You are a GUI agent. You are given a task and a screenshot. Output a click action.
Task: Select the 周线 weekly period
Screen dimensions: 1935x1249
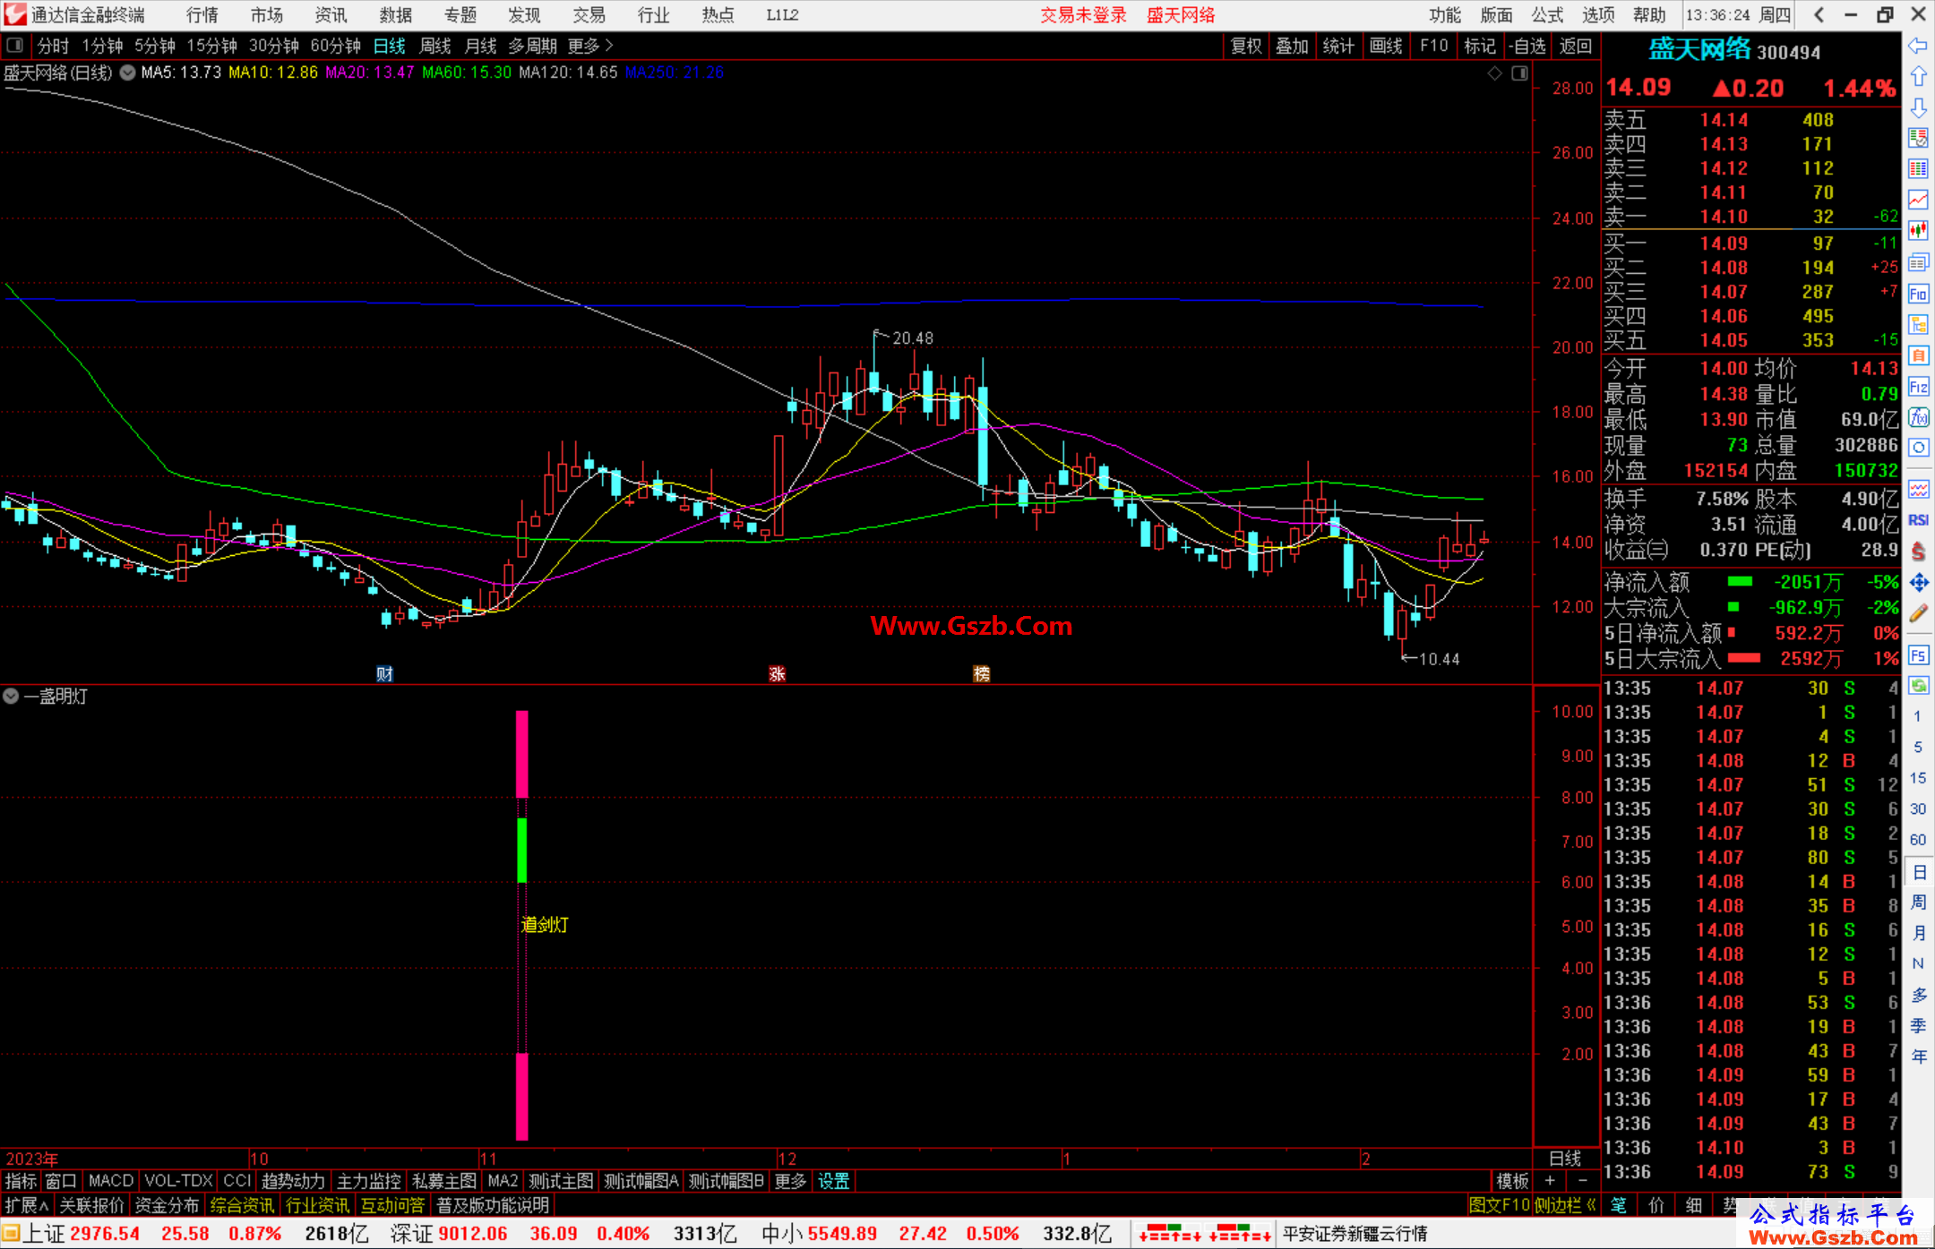pyautogui.click(x=435, y=46)
